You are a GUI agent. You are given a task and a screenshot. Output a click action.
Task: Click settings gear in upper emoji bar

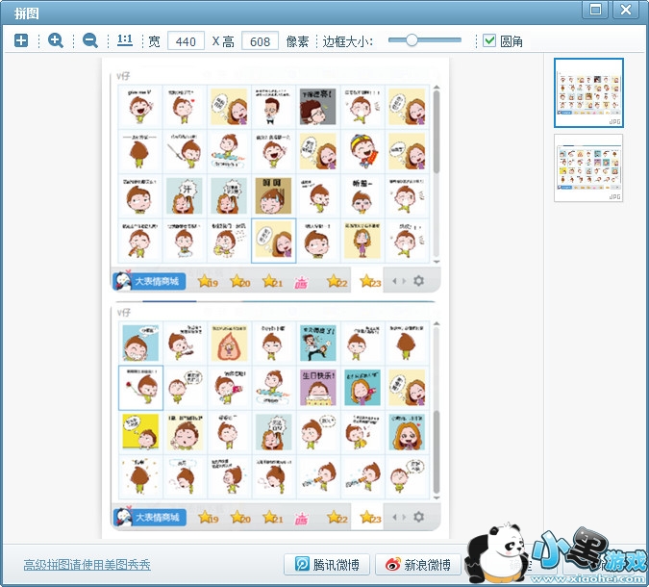click(x=419, y=281)
